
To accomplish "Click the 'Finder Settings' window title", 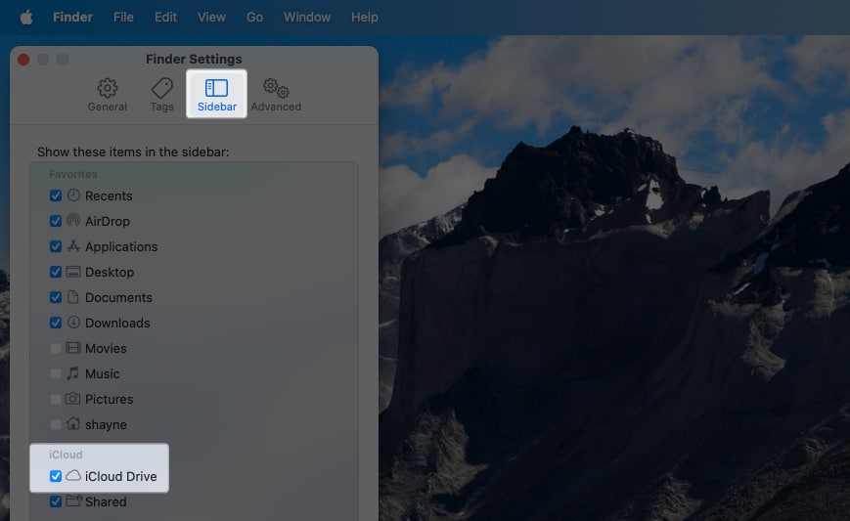I will [x=194, y=59].
